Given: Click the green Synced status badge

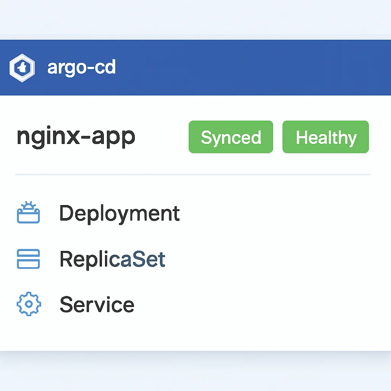Looking at the screenshot, I should click(231, 137).
